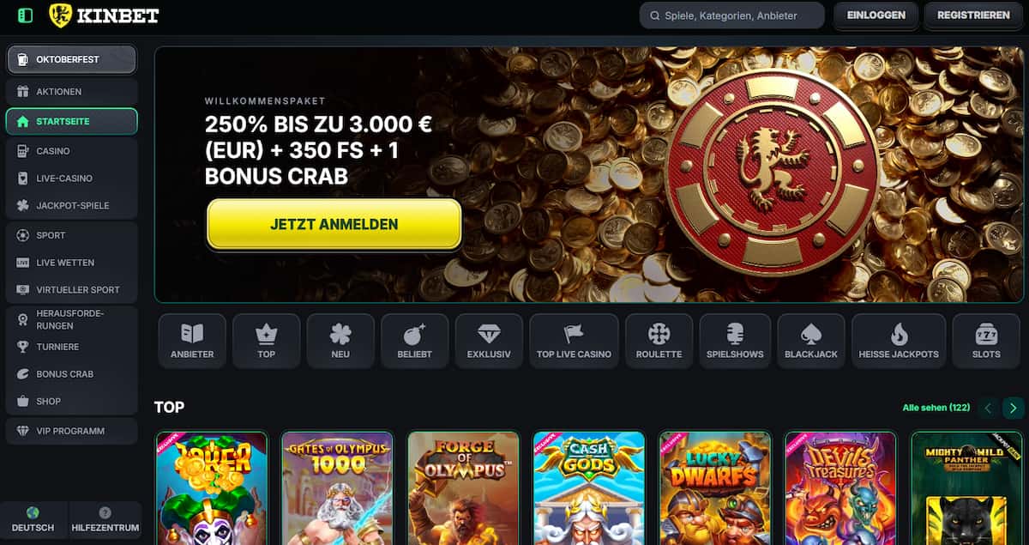Select the Exklusiv diamond category
1029x545 pixels.
[489, 341]
